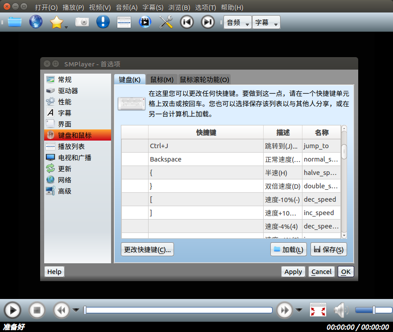The image size is (393, 332).
Task: Open URL using the globe toolbar icon
Action: 36,21
